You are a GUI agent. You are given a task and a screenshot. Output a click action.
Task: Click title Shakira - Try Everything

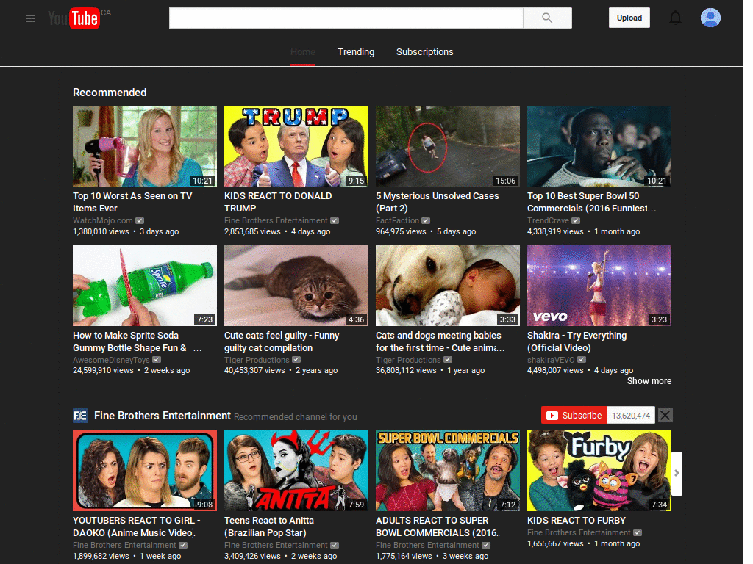point(577,341)
